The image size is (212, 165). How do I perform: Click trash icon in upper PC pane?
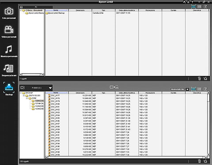(x=199, y=79)
